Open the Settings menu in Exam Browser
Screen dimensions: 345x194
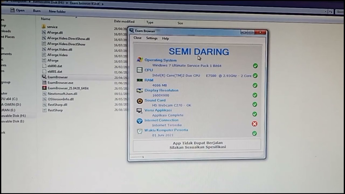(x=152, y=38)
